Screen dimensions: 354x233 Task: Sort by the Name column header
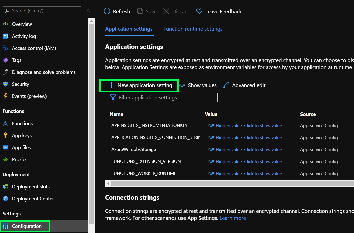coord(116,114)
